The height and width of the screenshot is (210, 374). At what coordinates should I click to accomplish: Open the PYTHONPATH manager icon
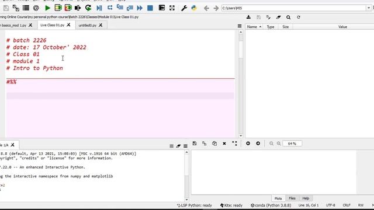pos(194,8)
